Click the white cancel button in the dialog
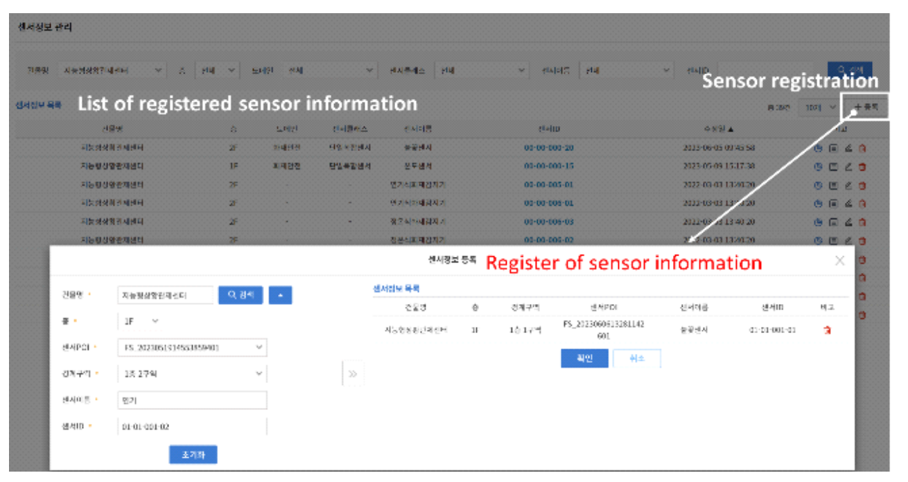Screen dimensions: 908x482 [x=636, y=358]
